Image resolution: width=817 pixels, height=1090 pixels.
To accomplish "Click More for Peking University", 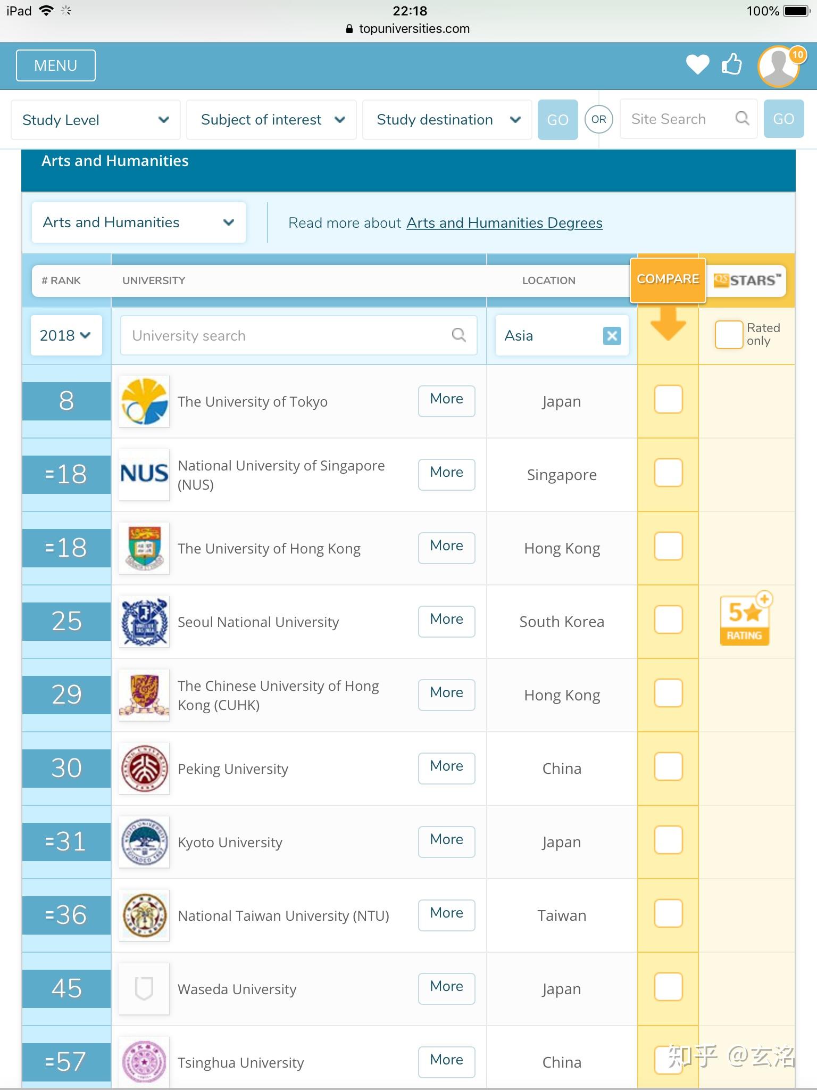I will (x=447, y=768).
